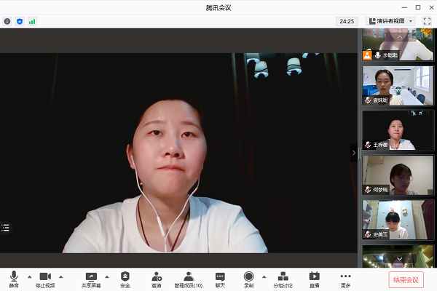Click the blue security shield icon
Screen dimensions: 437x291
point(20,22)
